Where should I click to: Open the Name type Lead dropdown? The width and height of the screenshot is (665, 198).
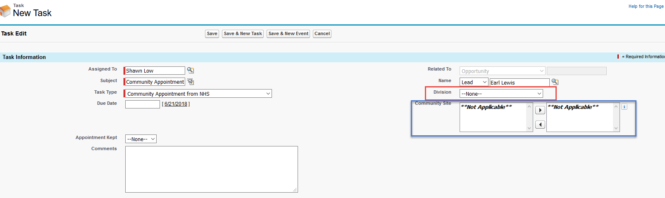point(474,82)
